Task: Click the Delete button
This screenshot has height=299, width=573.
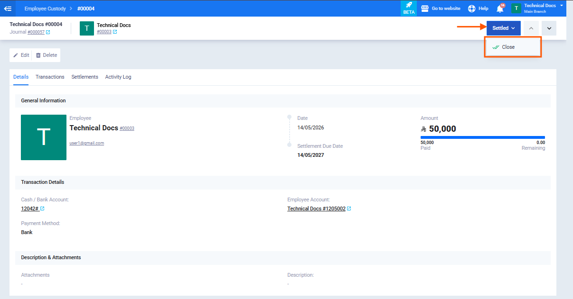Action: tap(47, 55)
